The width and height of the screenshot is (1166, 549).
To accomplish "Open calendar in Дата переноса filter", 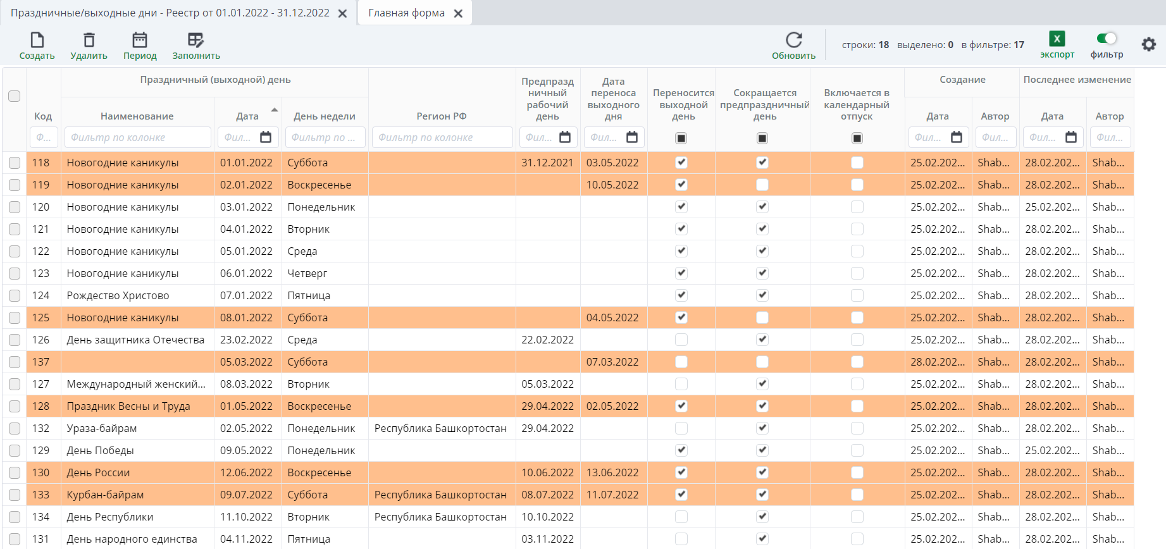I will click(631, 137).
